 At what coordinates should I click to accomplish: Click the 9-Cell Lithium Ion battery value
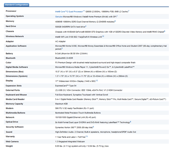[71, 53]
